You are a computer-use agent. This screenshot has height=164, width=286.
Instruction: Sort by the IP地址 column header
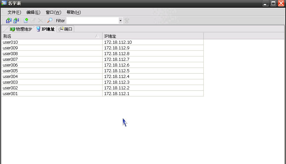pos(153,36)
